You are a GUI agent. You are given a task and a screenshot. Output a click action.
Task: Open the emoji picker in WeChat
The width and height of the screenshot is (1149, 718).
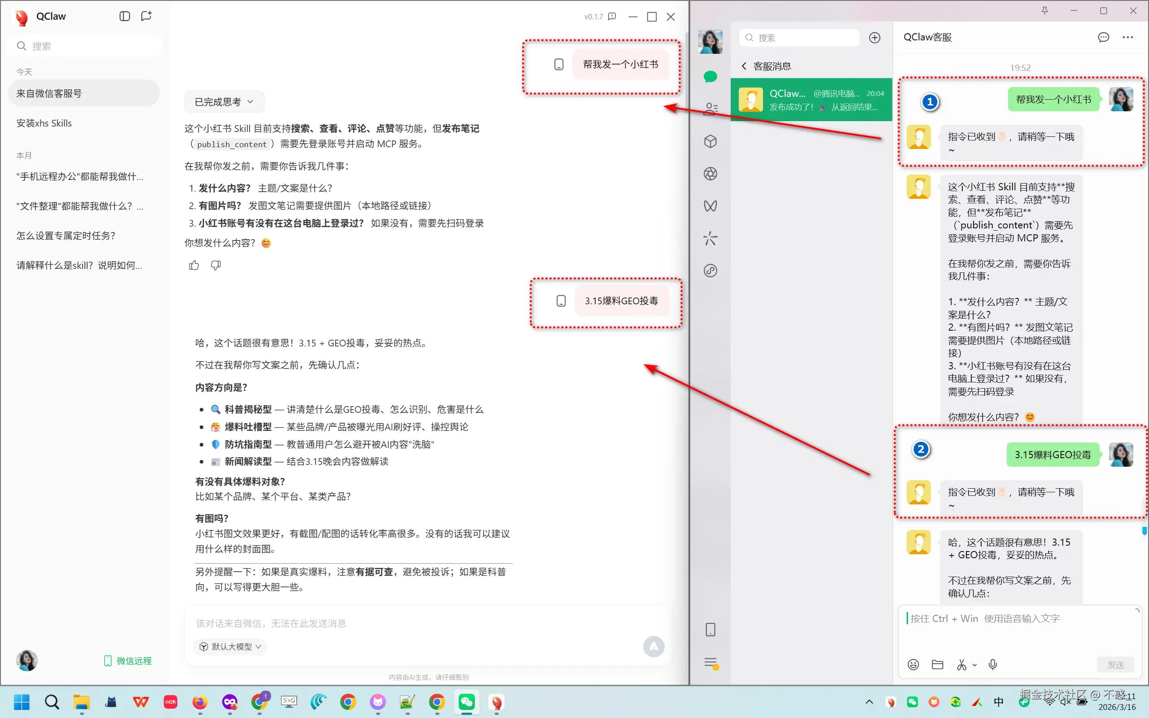click(x=913, y=664)
